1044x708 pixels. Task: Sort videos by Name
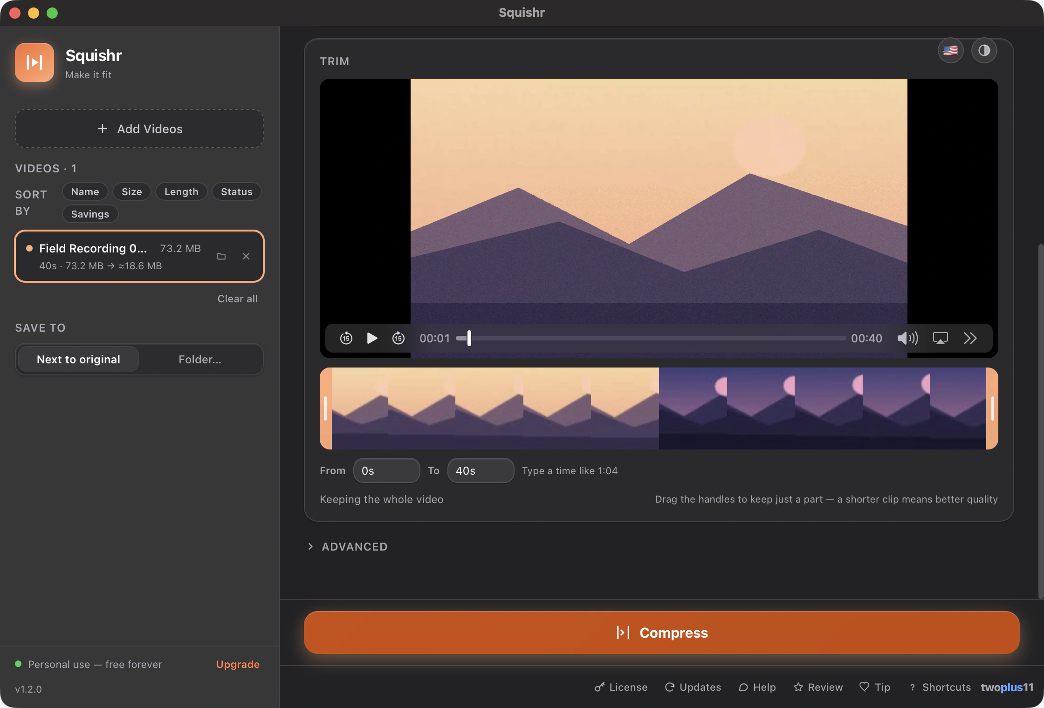85,191
